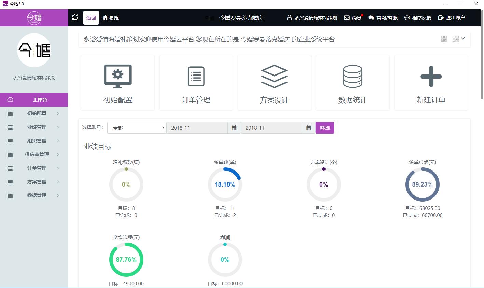Open the 选择账号 account dropdown showing 全部
The image size is (484, 288).
(136, 127)
